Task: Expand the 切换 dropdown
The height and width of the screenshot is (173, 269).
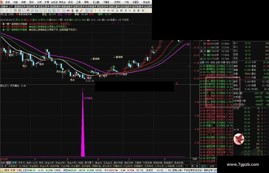Action: pos(4,6)
